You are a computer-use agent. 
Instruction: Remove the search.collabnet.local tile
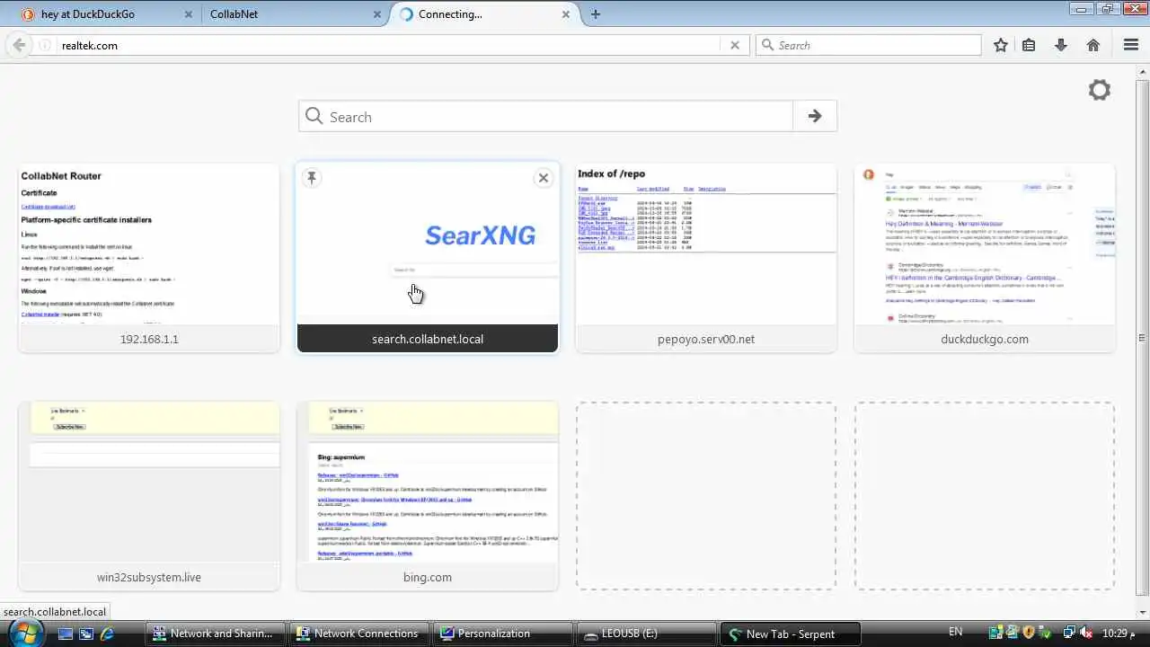[x=544, y=178]
